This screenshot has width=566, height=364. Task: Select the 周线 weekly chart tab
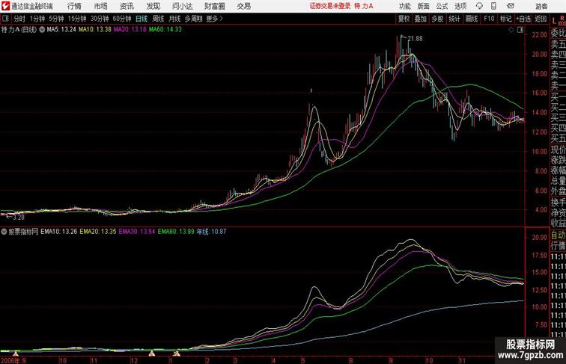click(158, 19)
